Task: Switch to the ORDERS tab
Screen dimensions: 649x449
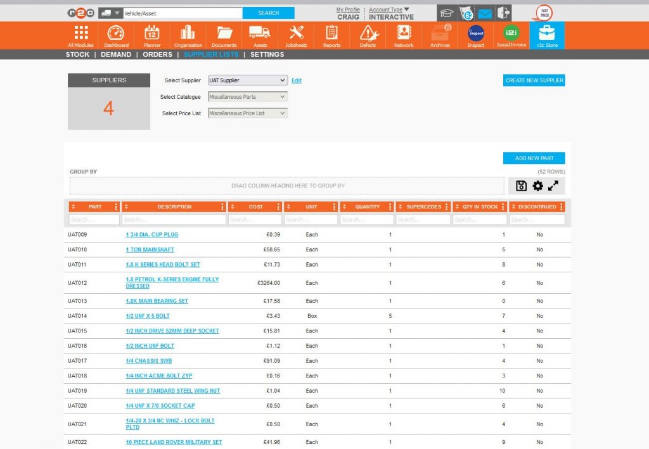Action: pyautogui.click(x=157, y=54)
